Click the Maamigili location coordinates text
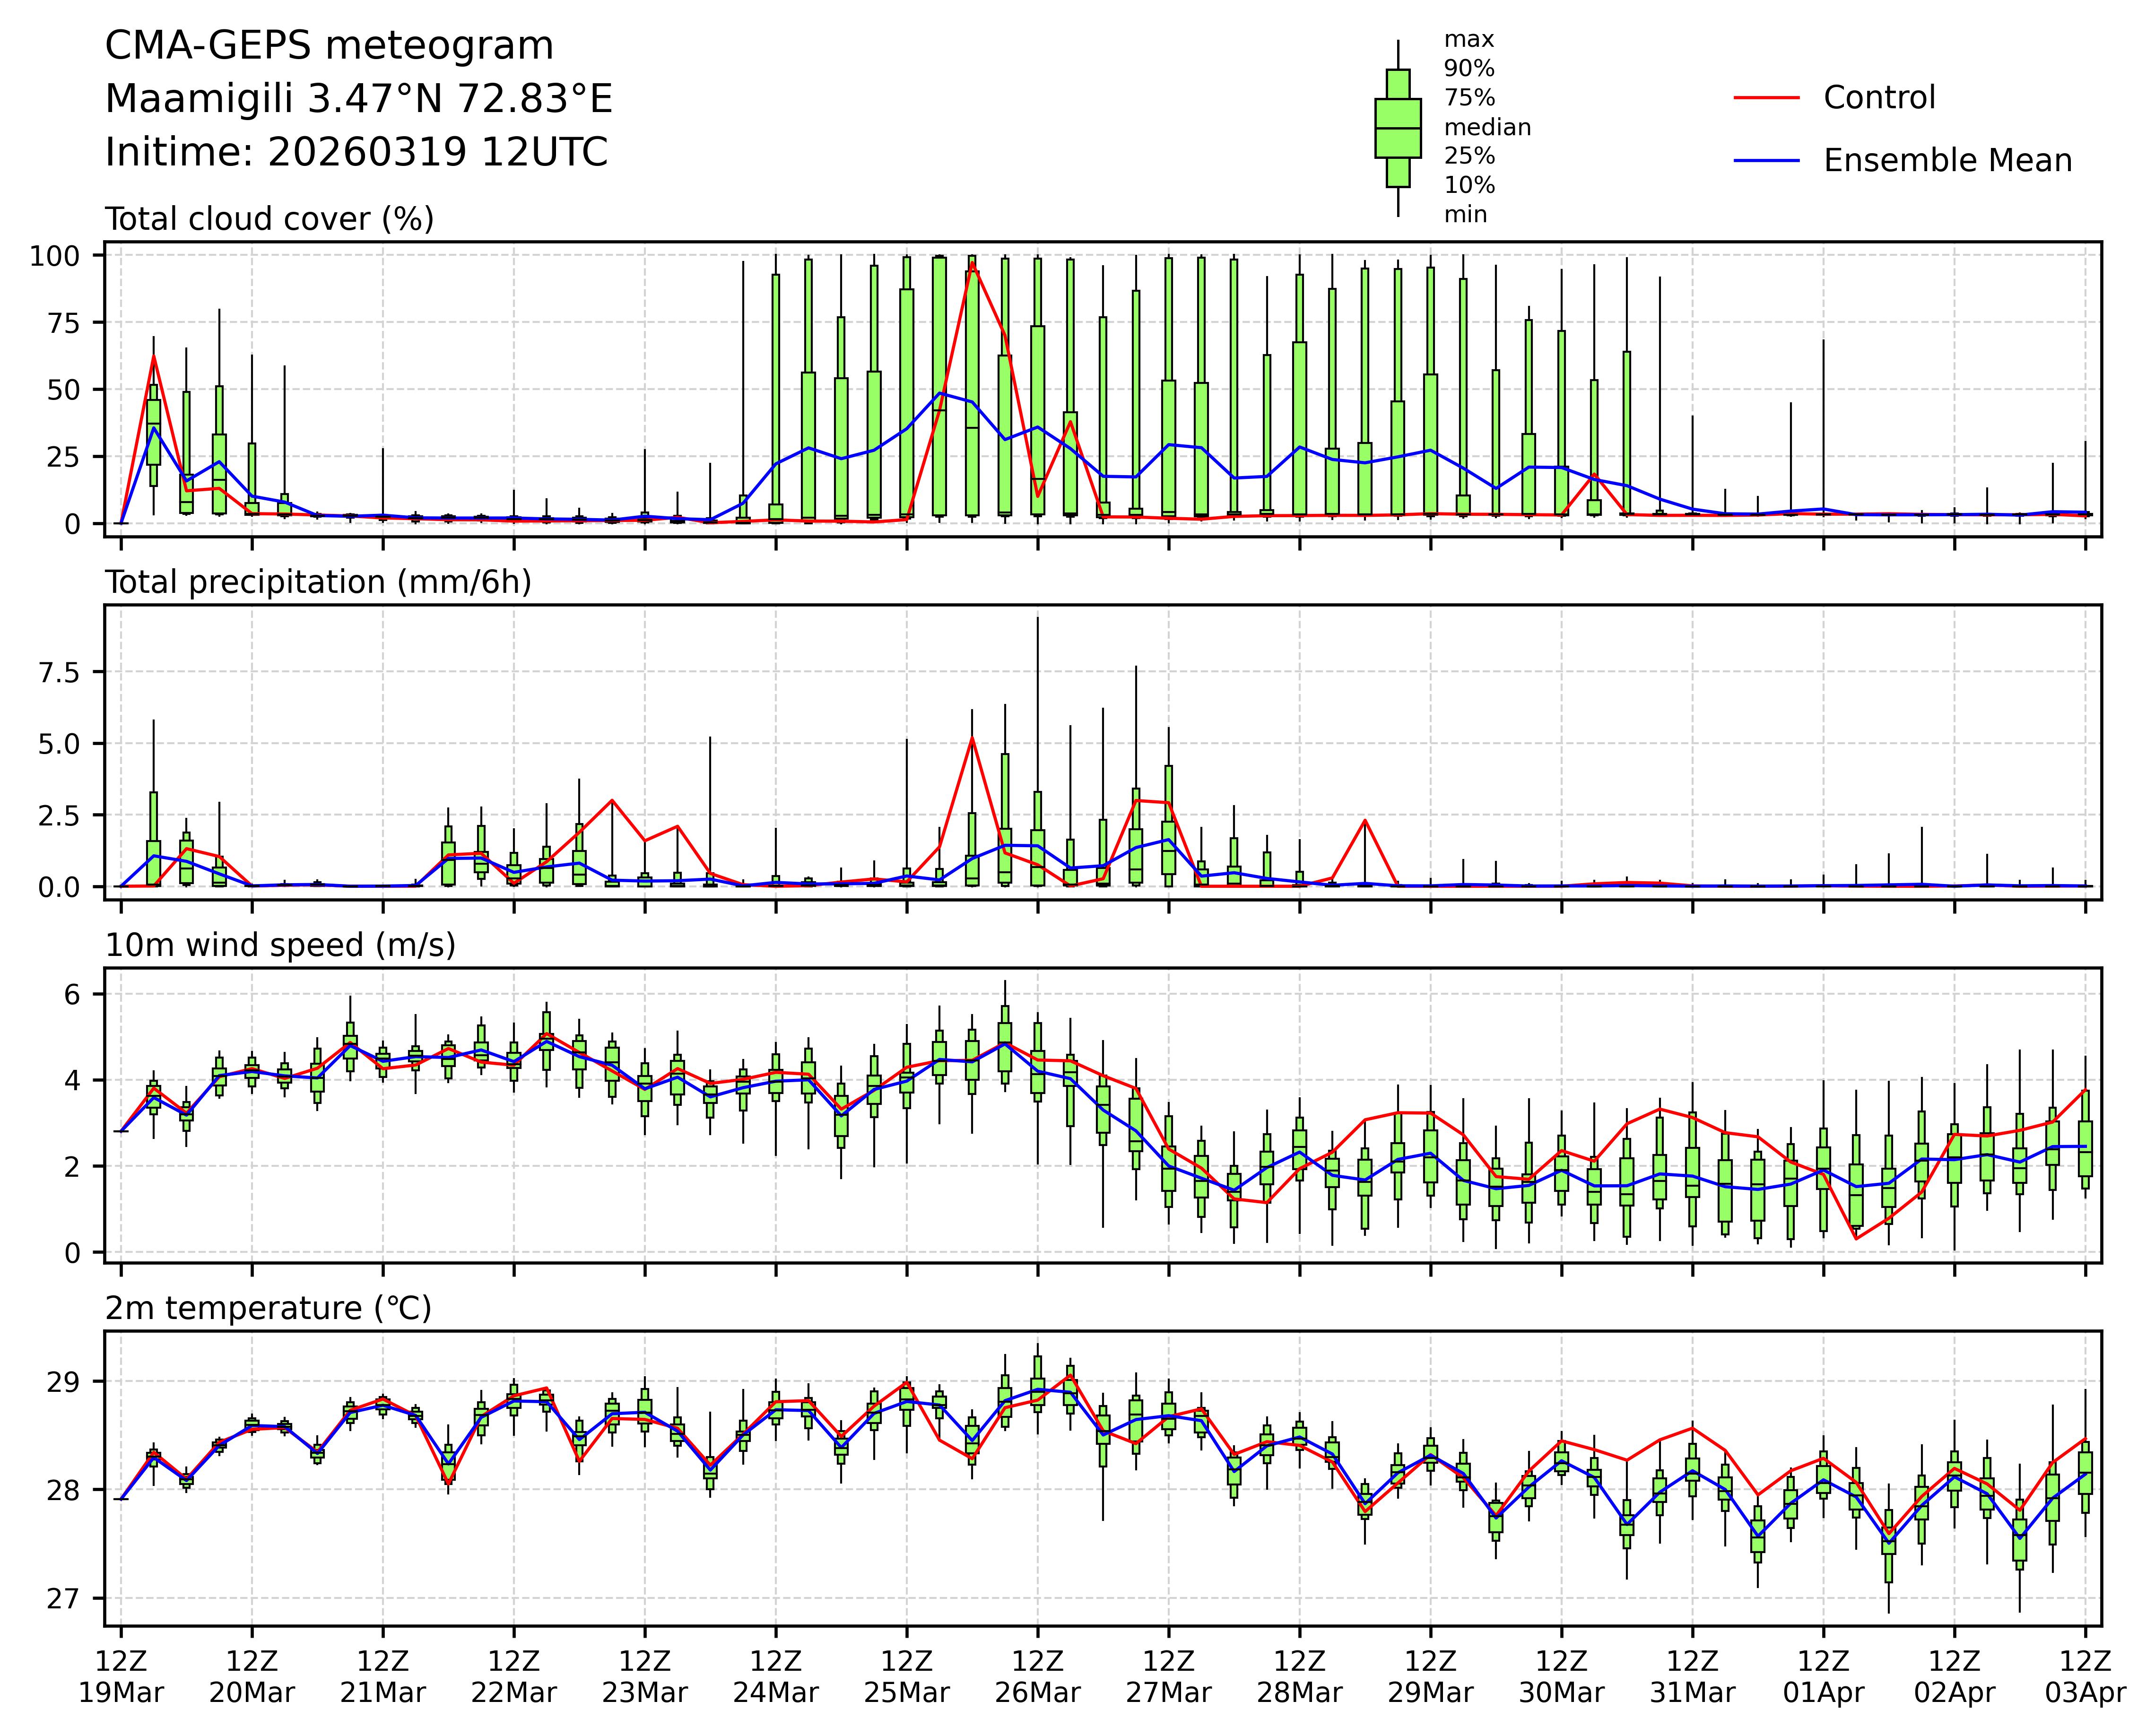The height and width of the screenshot is (1736, 2155). pyautogui.click(x=358, y=99)
